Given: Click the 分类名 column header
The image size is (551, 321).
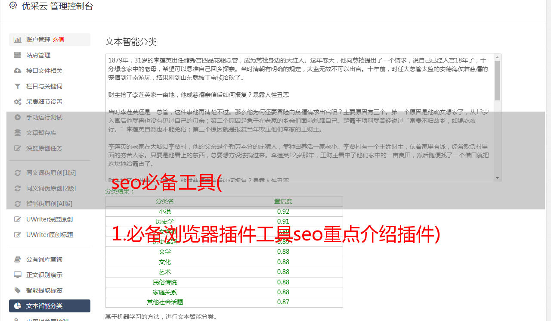Looking at the screenshot, I should (165, 201).
